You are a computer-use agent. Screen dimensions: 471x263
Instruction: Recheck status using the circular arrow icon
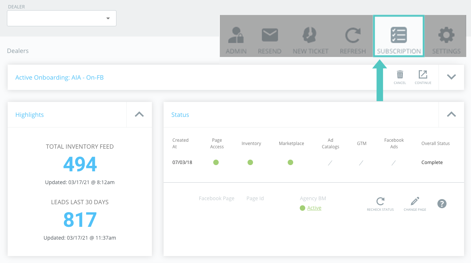380,201
